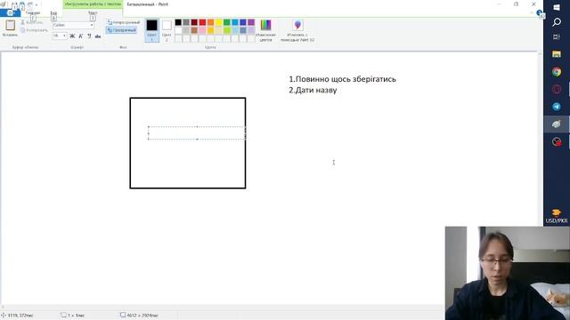Click the text '2.Дати назву'

click(313, 90)
